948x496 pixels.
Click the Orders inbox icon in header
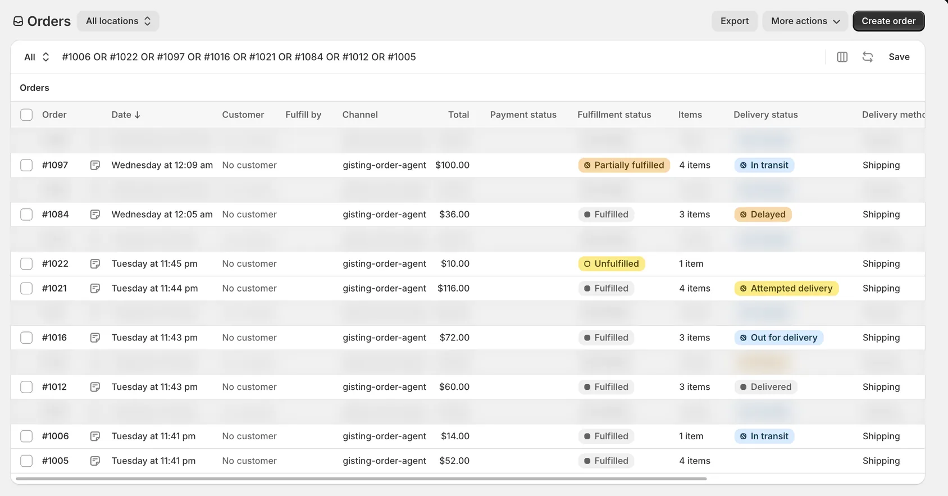pos(18,21)
